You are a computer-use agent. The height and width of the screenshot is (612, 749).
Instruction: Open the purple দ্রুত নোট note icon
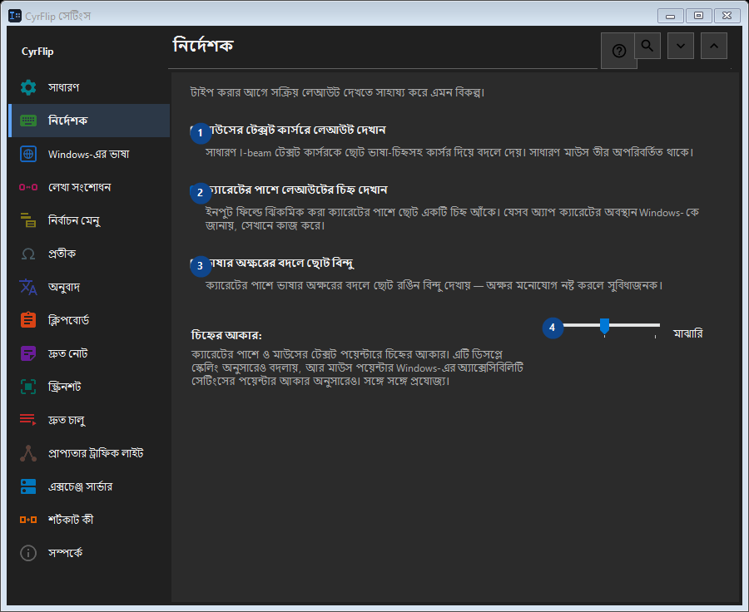pyautogui.click(x=28, y=353)
